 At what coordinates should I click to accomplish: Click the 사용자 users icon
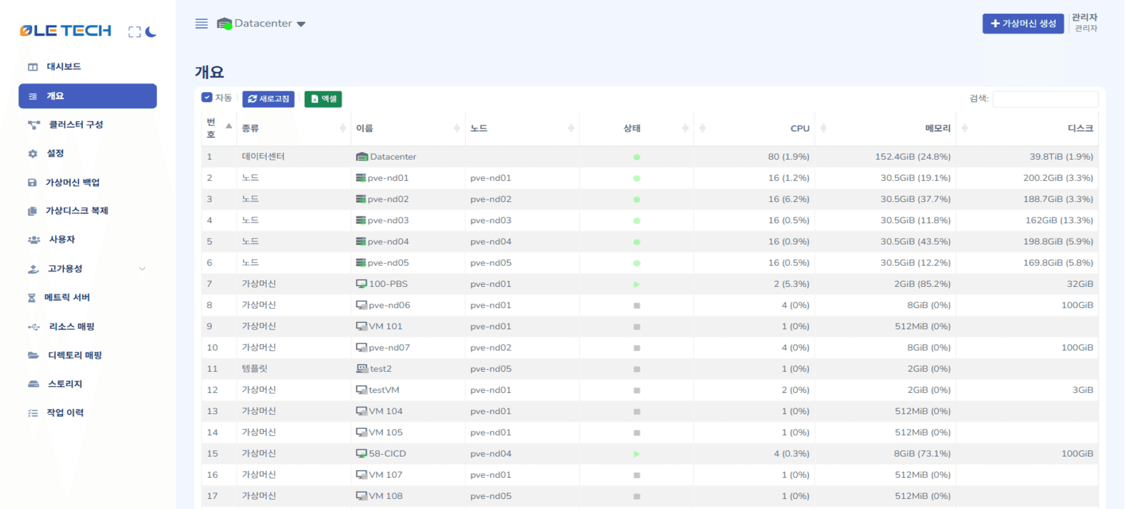[x=34, y=240]
